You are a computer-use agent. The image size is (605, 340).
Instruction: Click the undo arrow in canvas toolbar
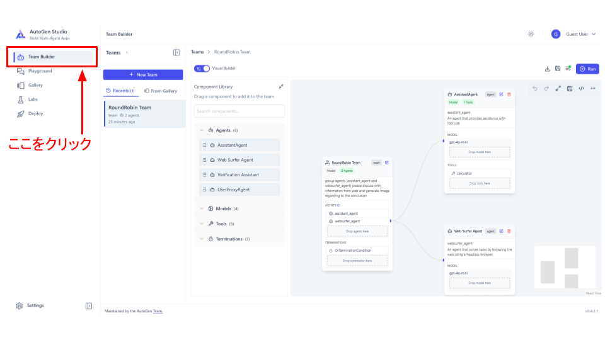534,89
